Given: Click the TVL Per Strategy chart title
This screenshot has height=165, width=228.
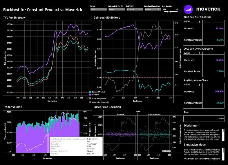Looking at the screenshot, I should [x=14, y=18].
